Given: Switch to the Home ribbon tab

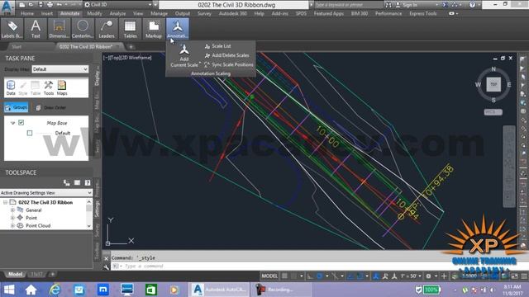Looking at the screenshot, I should click(x=27, y=13).
